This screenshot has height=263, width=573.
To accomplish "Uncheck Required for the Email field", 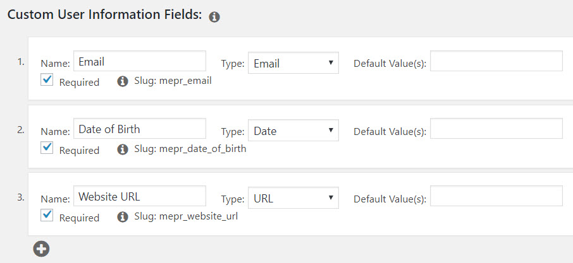I will click(x=47, y=79).
